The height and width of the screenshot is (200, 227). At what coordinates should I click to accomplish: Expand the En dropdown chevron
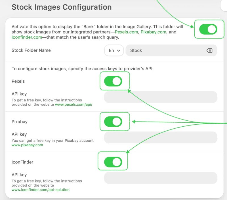coord(118,50)
